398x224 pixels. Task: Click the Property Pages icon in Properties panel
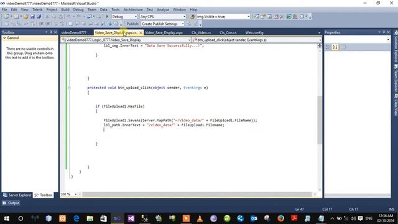(x=343, y=47)
